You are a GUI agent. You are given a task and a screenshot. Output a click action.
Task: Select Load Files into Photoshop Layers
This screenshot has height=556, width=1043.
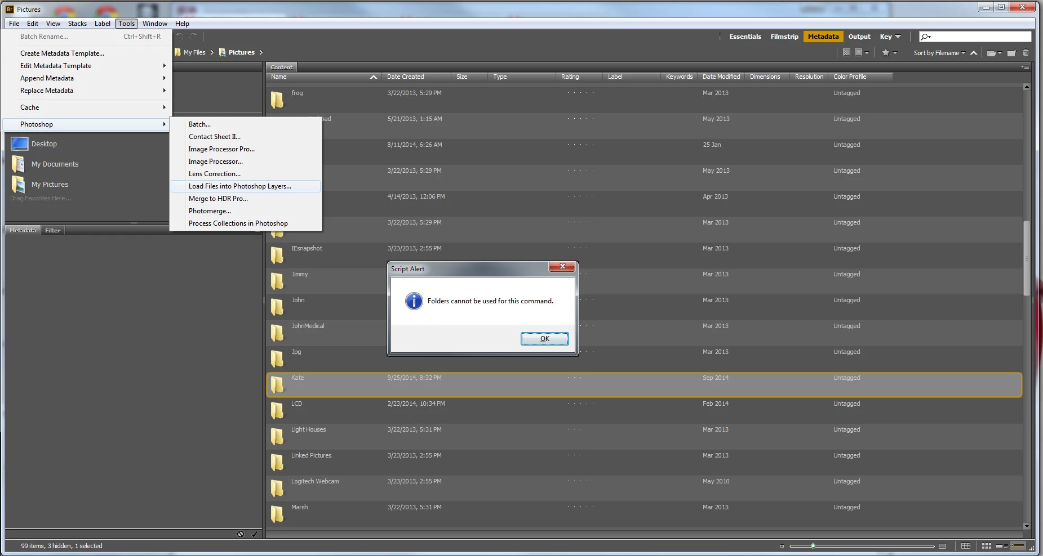[x=246, y=186]
